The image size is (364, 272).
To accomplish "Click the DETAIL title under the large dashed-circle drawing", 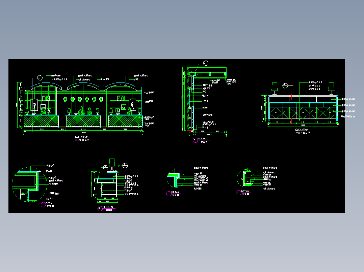I will (50, 203).
